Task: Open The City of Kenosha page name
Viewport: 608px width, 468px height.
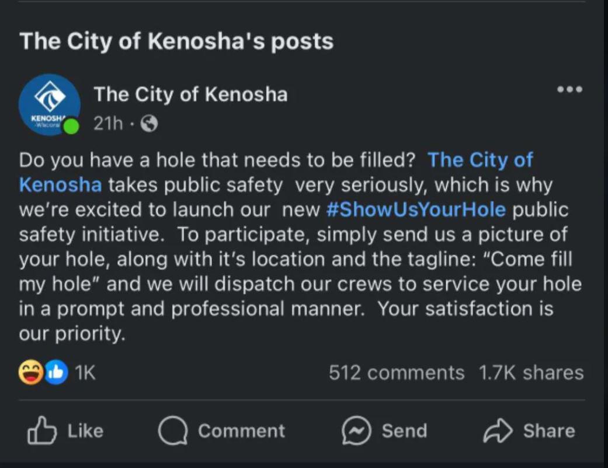Action: click(x=190, y=94)
